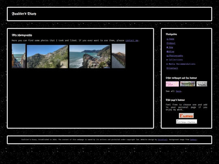Click the flag icon beside Now

point(167,47)
